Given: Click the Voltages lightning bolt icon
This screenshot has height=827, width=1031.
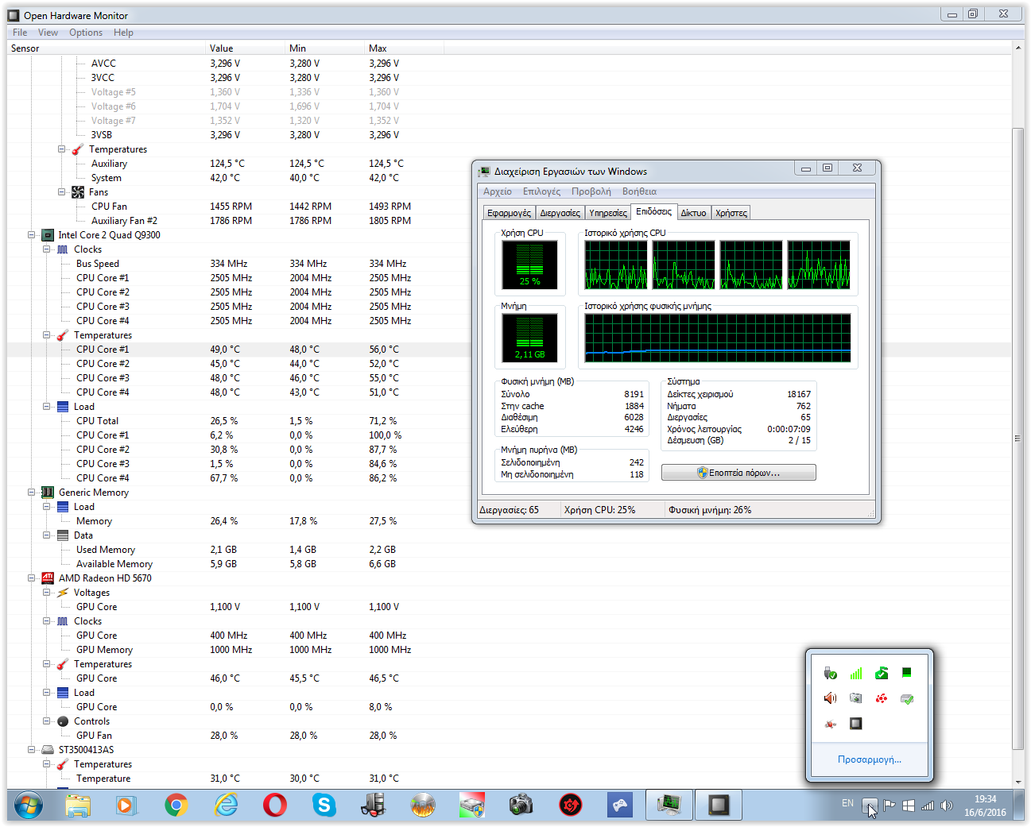Looking at the screenshot, I should point(63,593).
